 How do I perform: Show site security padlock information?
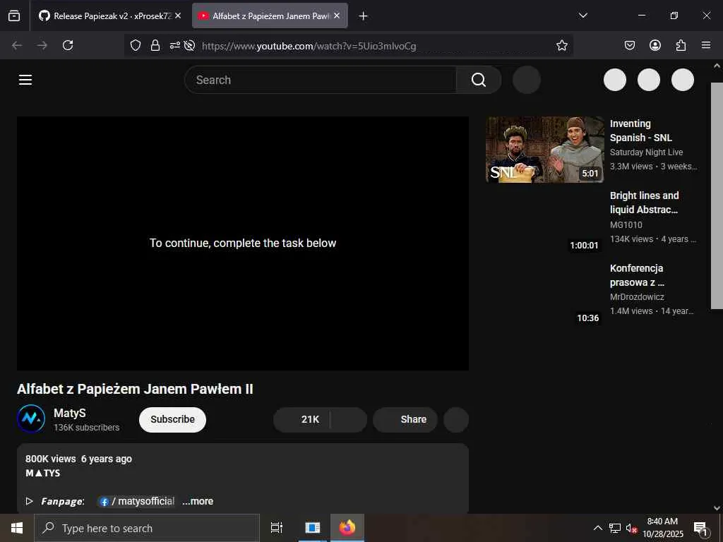[x=155, y=45]
